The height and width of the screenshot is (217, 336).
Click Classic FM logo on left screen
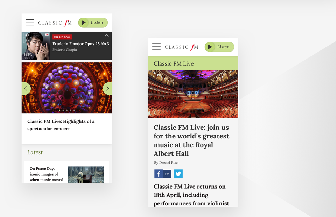click(55, 22)
